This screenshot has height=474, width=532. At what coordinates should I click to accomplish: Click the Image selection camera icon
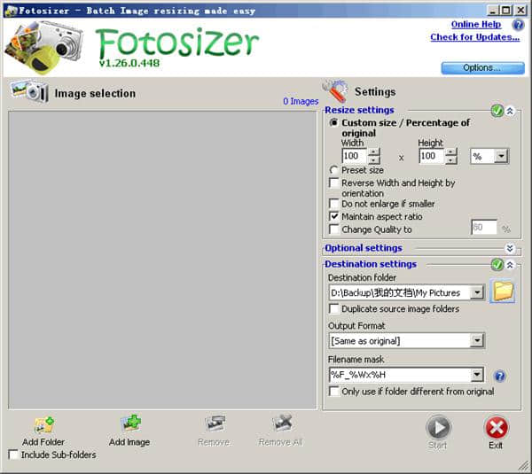tap(29, 91)
